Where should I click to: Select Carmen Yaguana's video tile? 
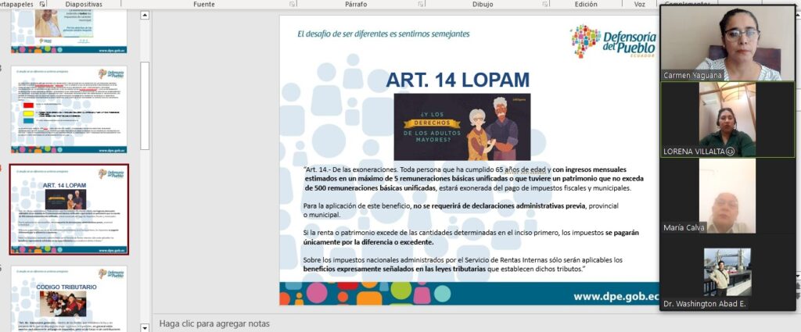click(x=727, y=43)
